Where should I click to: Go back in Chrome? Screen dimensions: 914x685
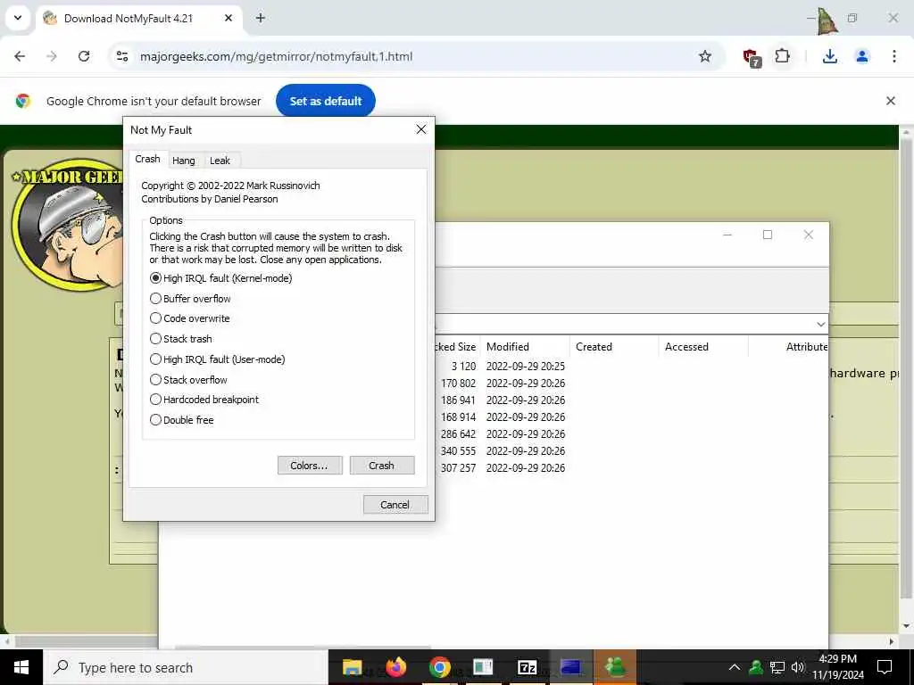20,56
